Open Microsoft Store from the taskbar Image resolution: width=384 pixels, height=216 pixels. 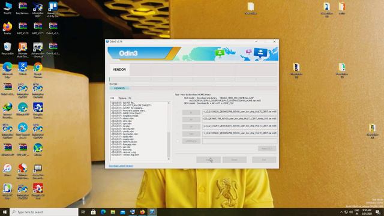94,212
